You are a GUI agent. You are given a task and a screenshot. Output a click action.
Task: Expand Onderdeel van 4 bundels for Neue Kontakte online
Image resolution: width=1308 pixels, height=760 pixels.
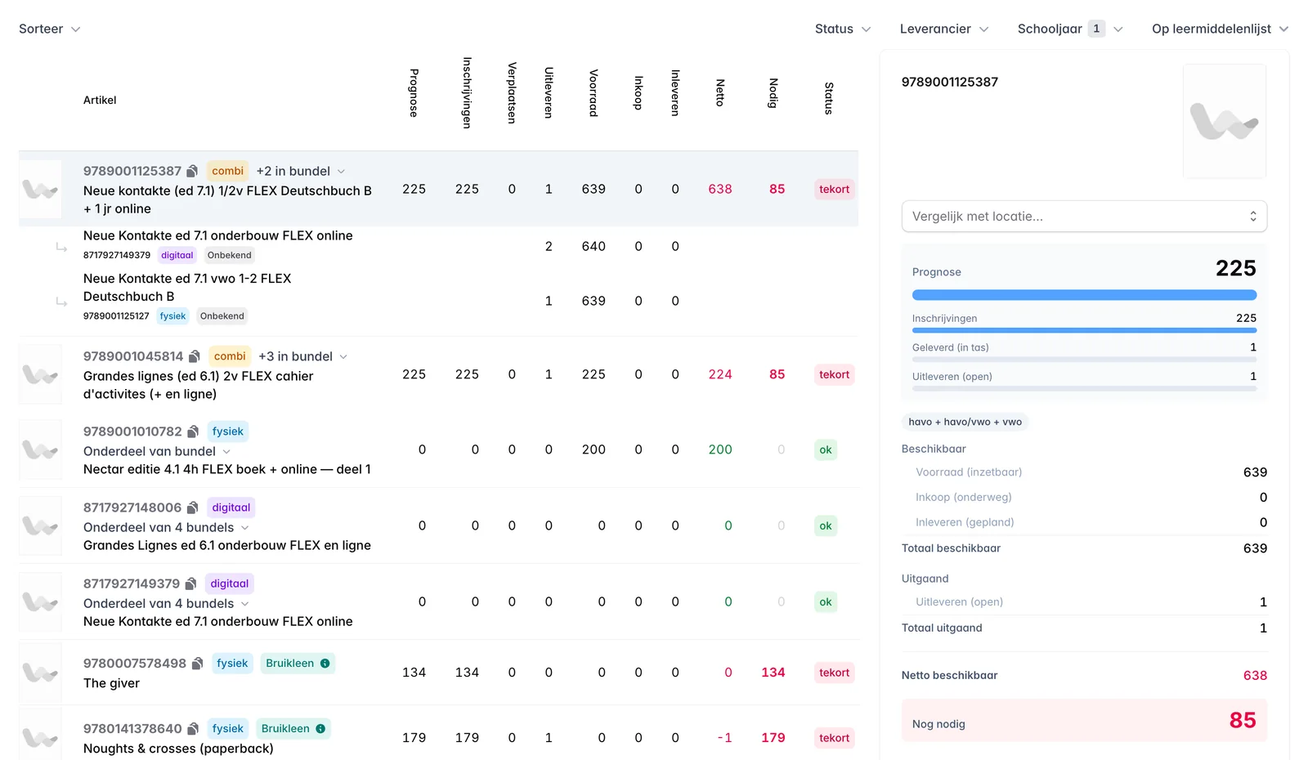[166, 603]
